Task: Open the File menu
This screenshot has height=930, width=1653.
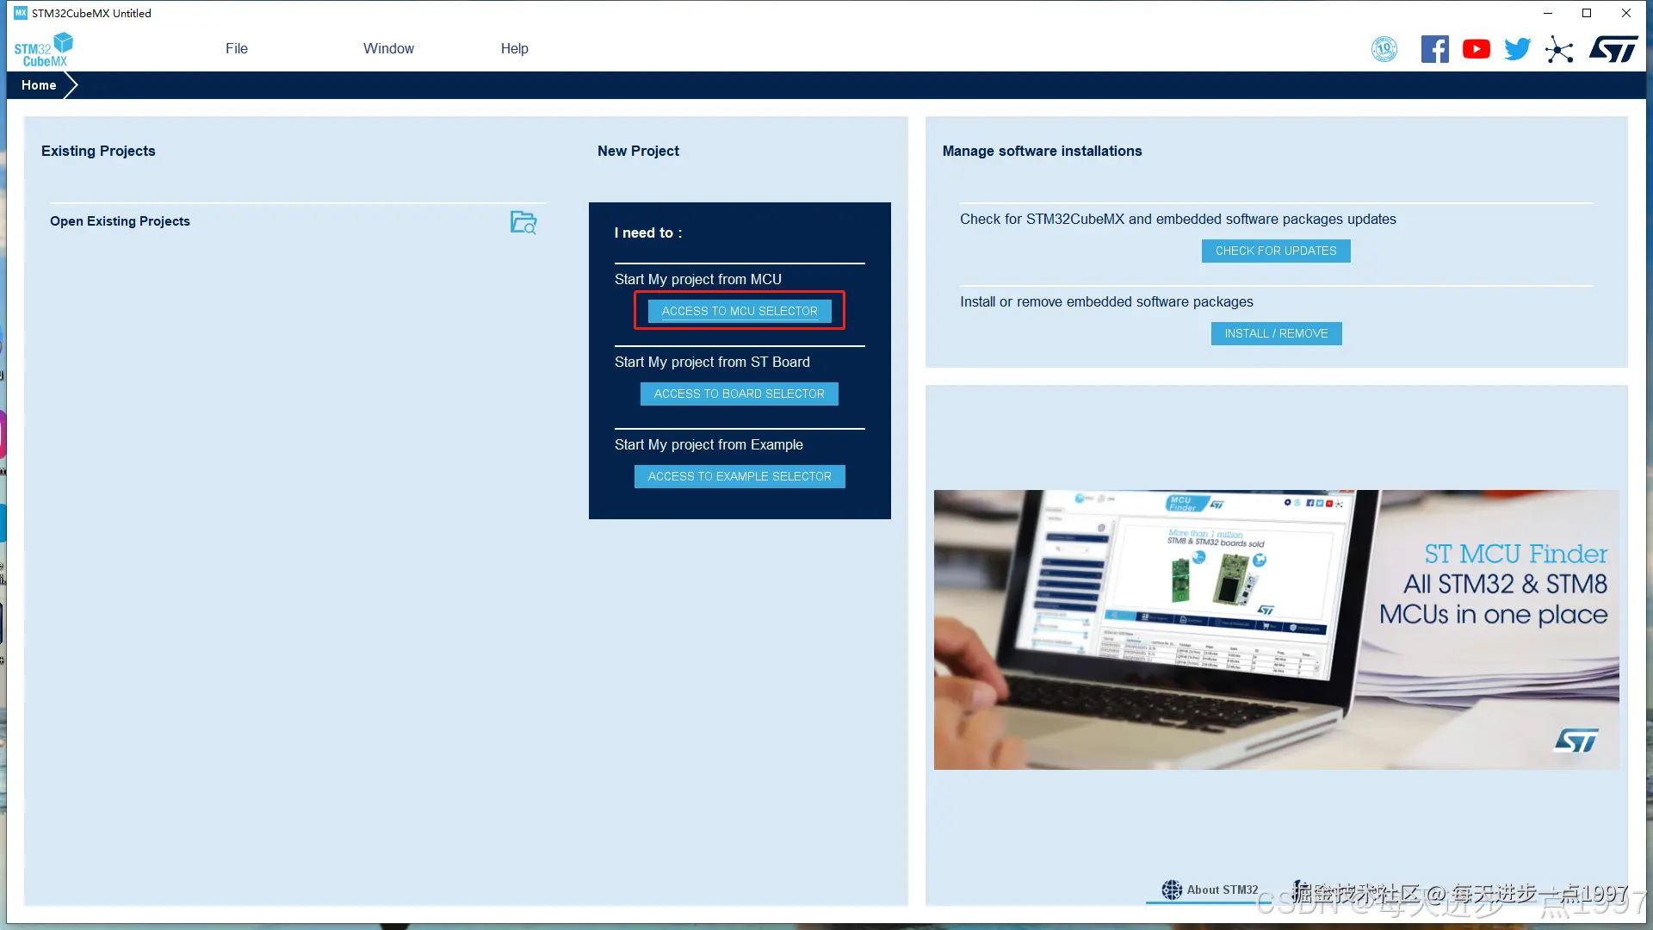Action: [237, 49]
